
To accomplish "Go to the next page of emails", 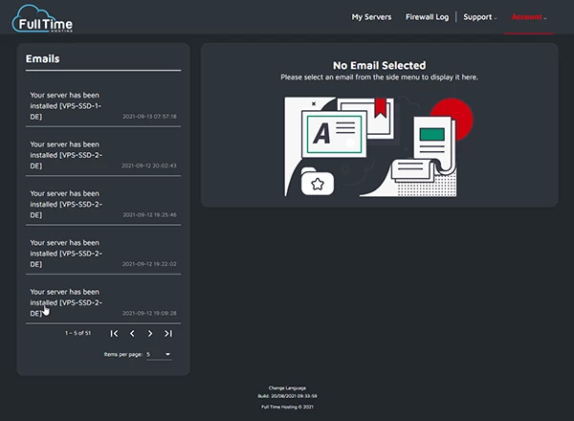I will (150, 333).
